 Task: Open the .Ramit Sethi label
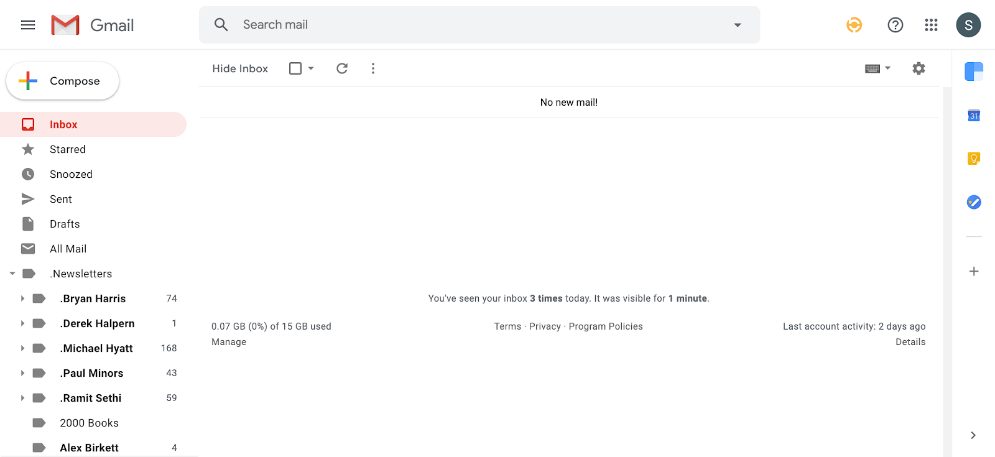(x=91, y=398)
